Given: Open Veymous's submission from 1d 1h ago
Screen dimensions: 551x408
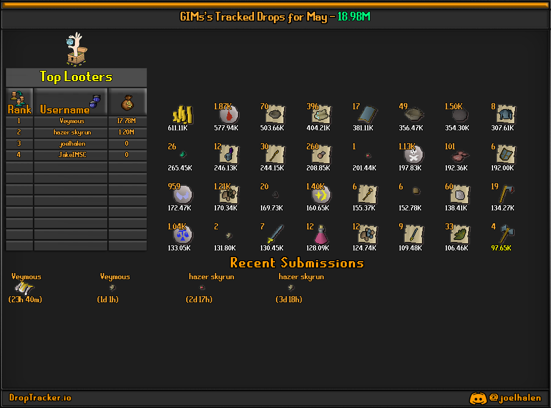Looking at the screenshot, I should (x=112, y=288).
